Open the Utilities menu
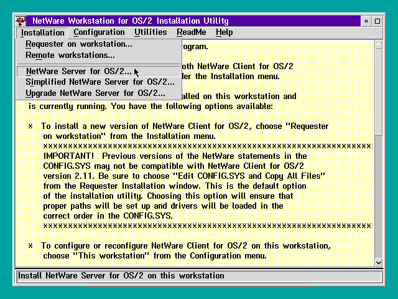The width and height of the screenshot is (398, 299). (x=150, y=32)
